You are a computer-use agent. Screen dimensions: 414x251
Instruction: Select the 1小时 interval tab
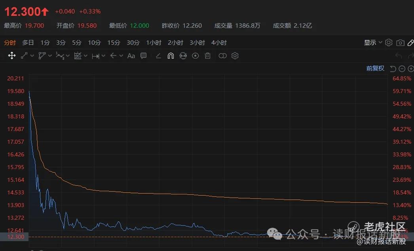[x=154, y=42]
